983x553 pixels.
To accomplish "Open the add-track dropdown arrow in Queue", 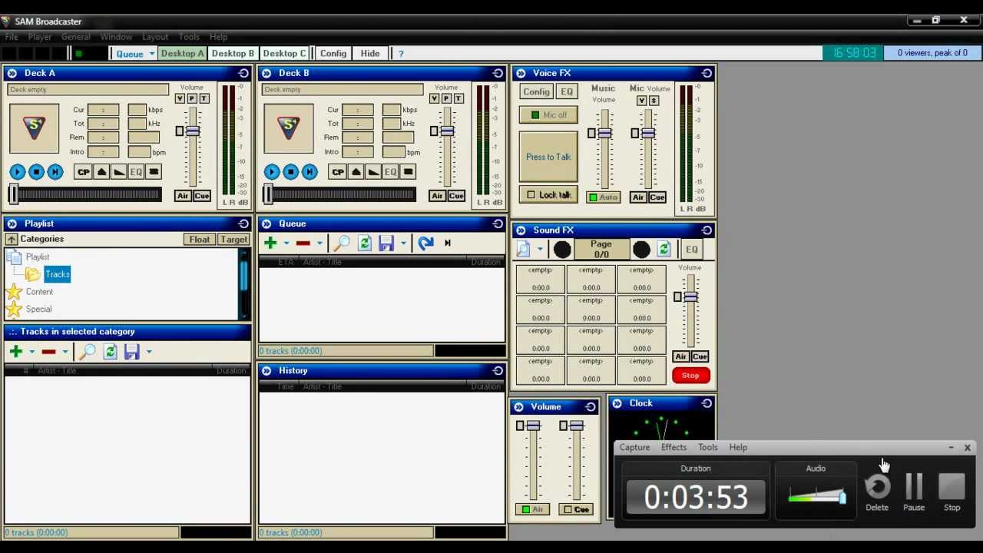I will coord(286,243).
